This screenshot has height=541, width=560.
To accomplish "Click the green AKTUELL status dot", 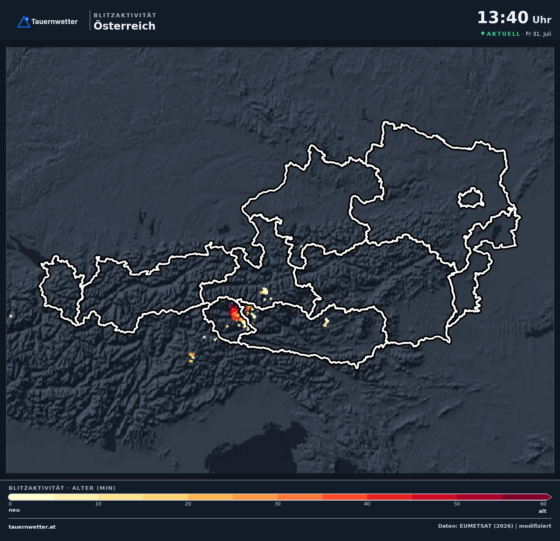I will [x=483, y=33].
